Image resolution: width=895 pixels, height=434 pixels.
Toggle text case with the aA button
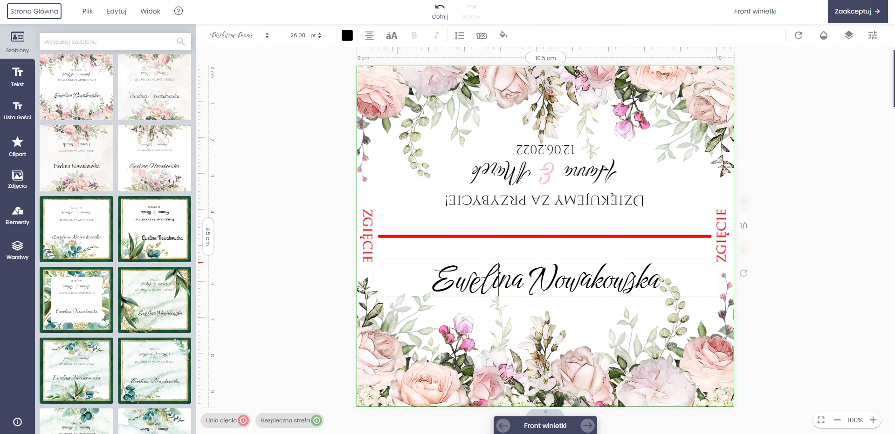(x=392, y=35)
